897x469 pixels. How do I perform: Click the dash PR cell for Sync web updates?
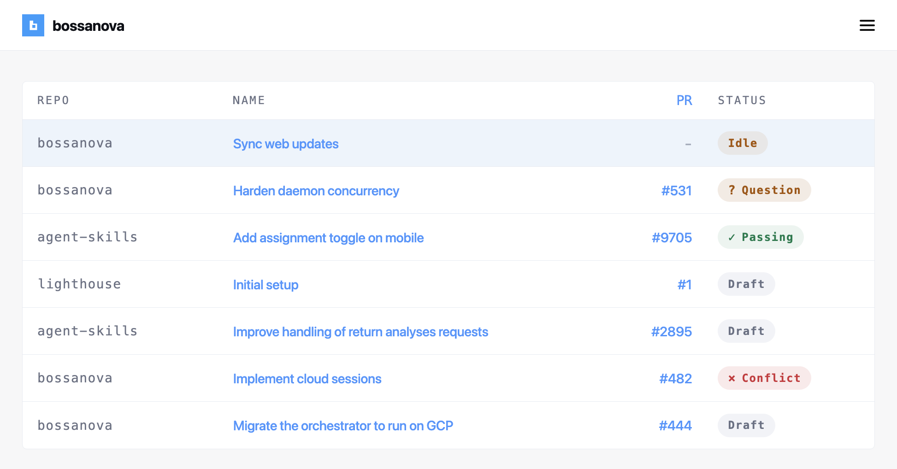click(688, 144)
